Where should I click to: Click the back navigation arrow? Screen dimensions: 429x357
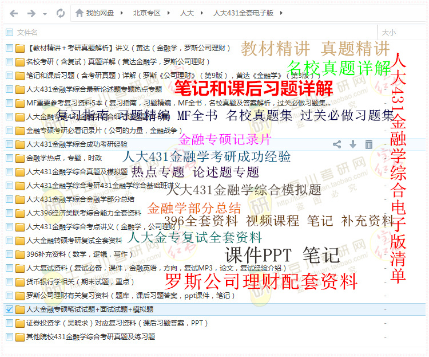point(14,13)
